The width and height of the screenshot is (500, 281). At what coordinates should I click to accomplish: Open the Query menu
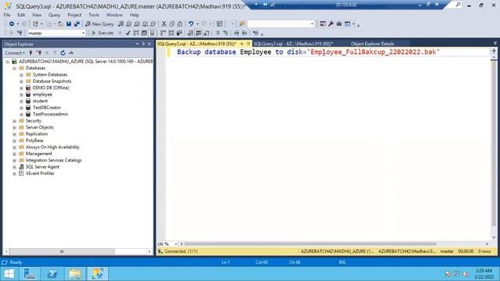click(x=54, y=15)
